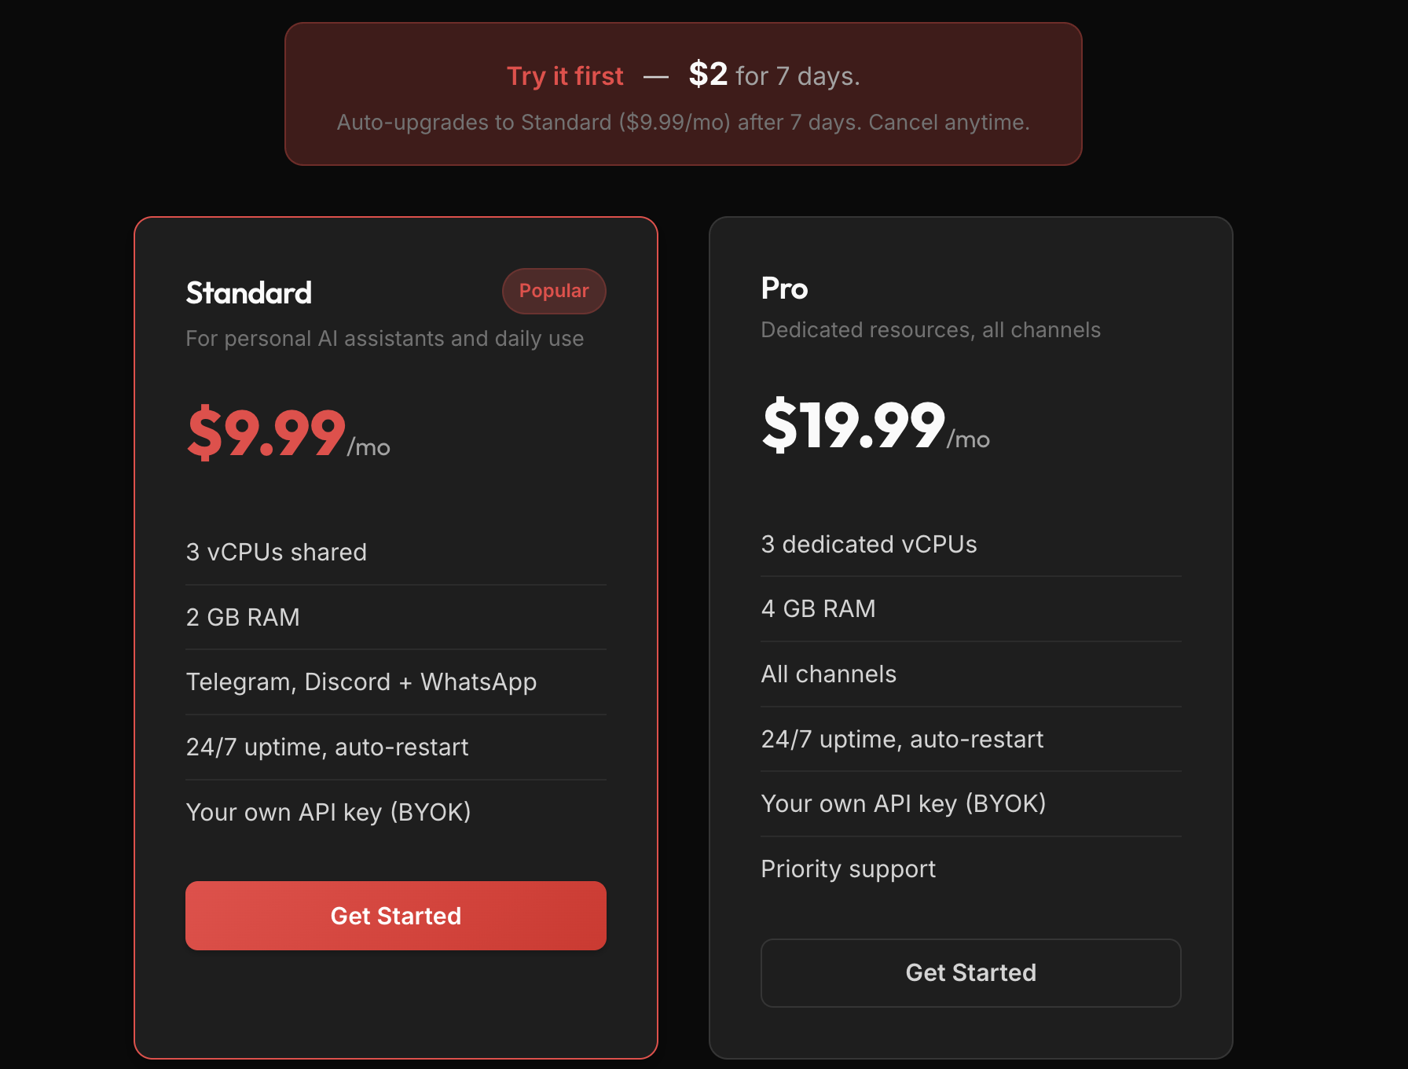Select the 'All channels' feature text
The width and height of the screenshot is (1408, 1069).
tap(828, 673)
